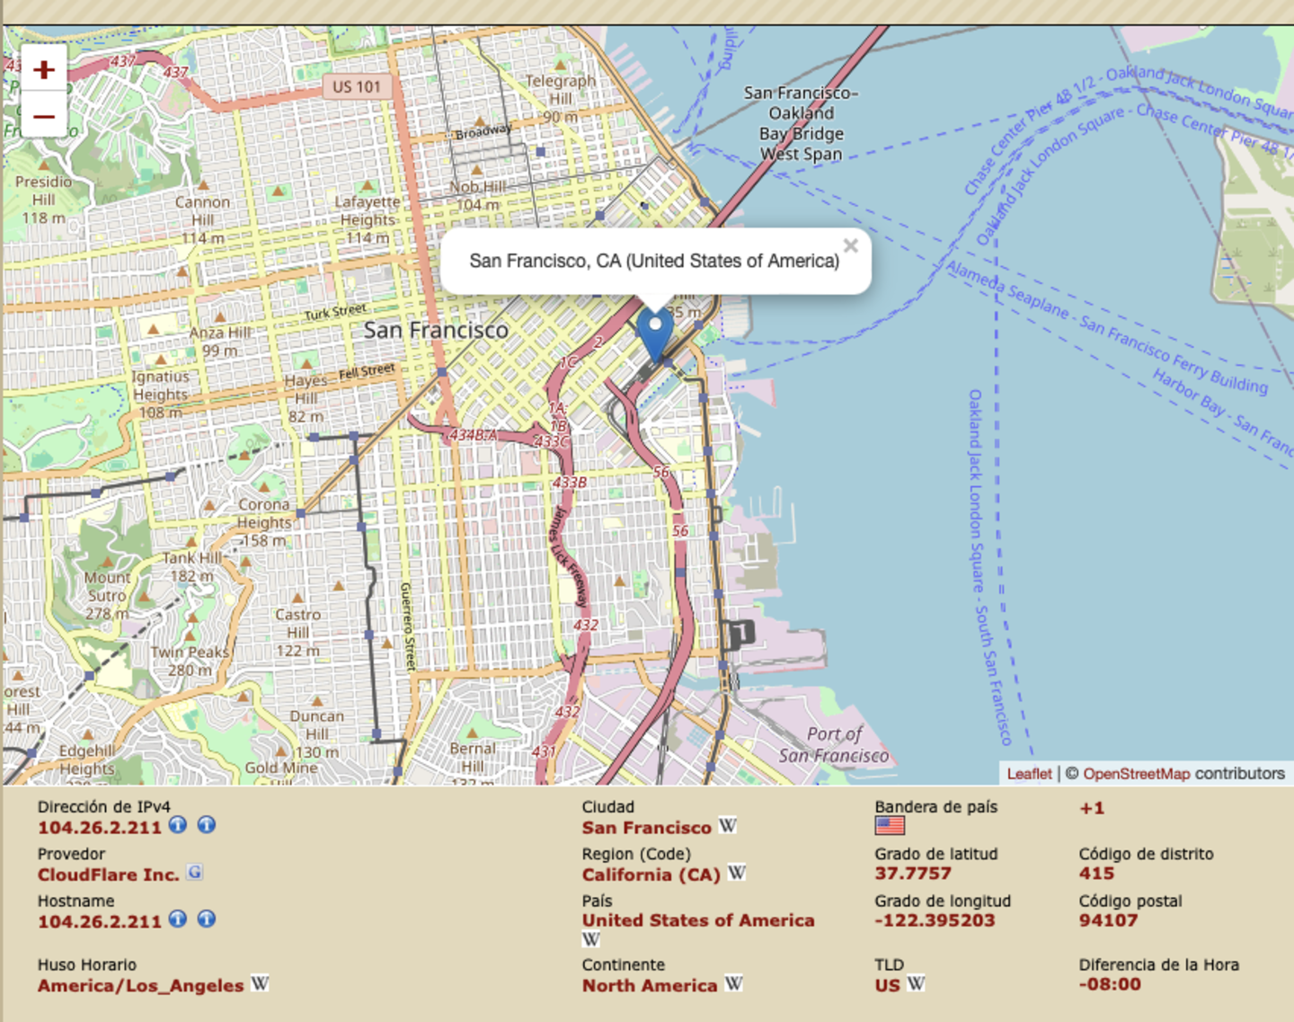Click the Twin Peaks 280 m map label
The width and height of the screenshot is (1294, 1022).
[190, 661]
